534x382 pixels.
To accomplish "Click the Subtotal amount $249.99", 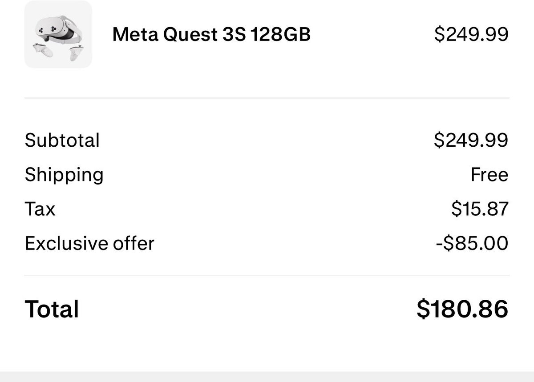I will tap(471, 140).
